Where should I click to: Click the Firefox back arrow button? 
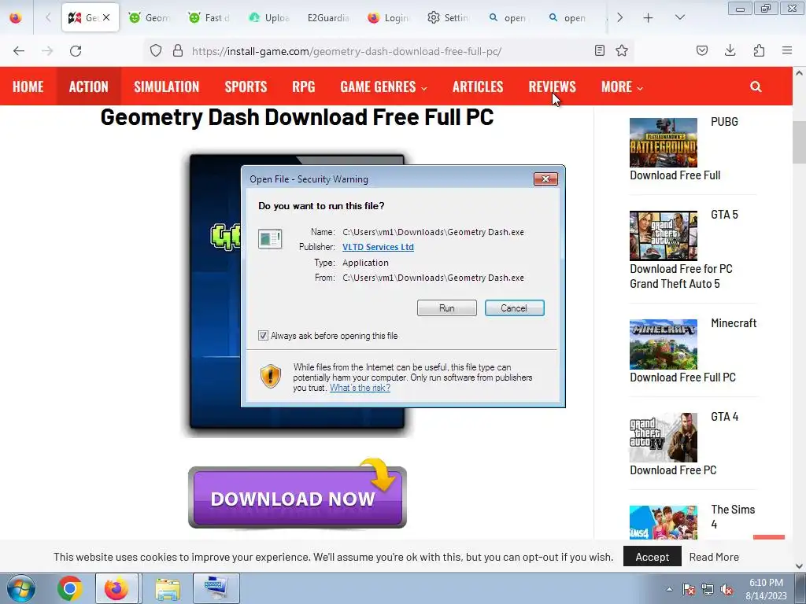tap(19, 51)
